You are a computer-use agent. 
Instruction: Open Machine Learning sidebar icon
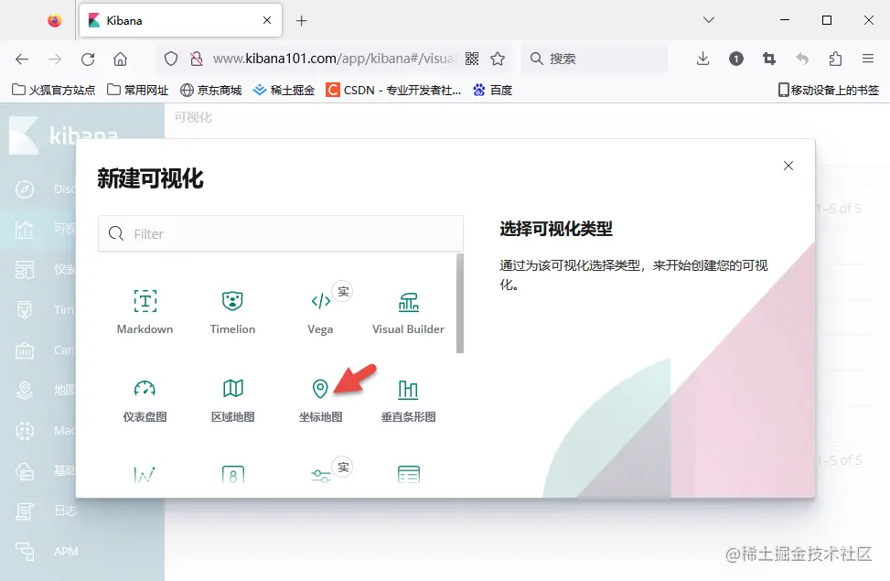25,431
